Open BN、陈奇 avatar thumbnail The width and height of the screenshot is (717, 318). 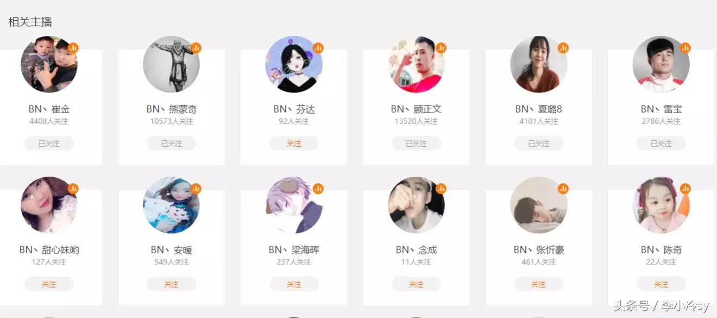(661, 205)
